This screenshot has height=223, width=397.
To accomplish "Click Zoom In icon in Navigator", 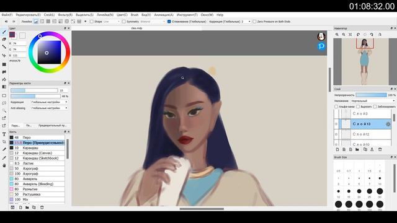I will pyautogui.click(x=337, y=35).
